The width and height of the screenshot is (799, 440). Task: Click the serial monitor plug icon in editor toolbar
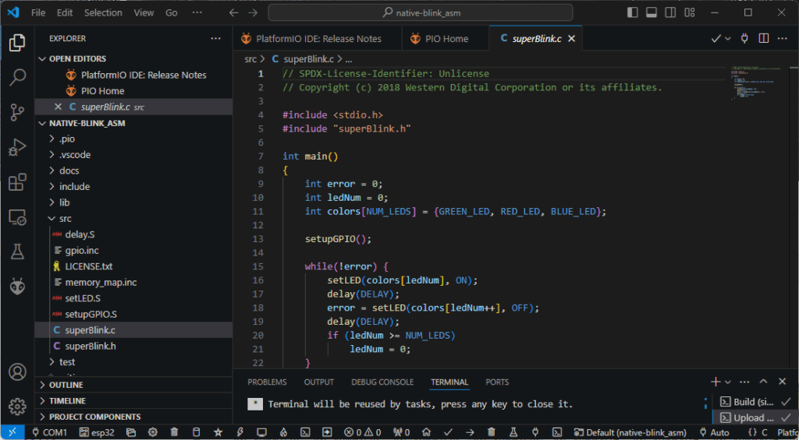pyautogui.click(x=744, y=38)
